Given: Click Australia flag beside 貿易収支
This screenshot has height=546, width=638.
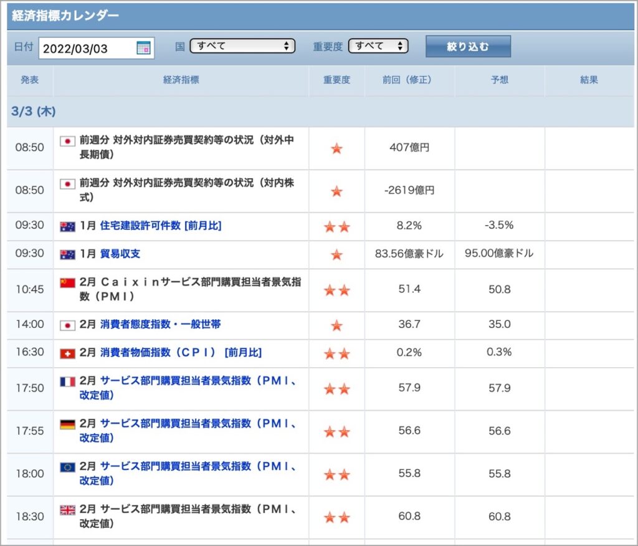Looking at the screenshot, I should (x=67, y=255).
